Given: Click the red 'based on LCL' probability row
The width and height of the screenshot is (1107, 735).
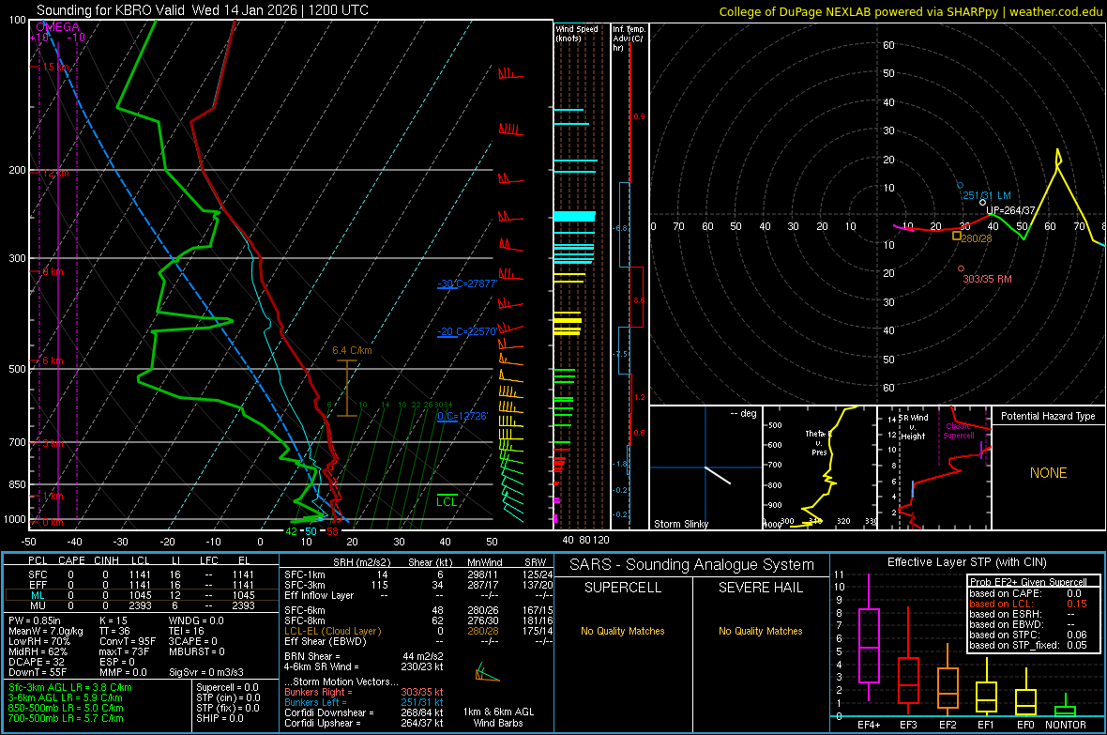Looking at the screenshot, I should pos(1028,604).
